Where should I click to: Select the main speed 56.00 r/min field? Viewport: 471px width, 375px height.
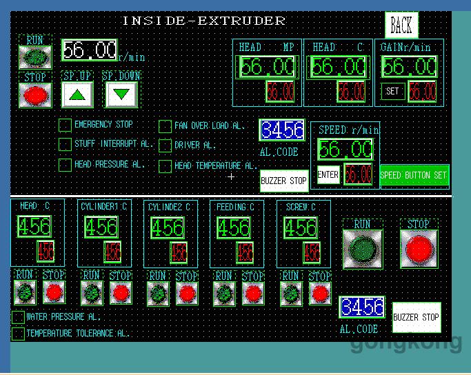90,50
